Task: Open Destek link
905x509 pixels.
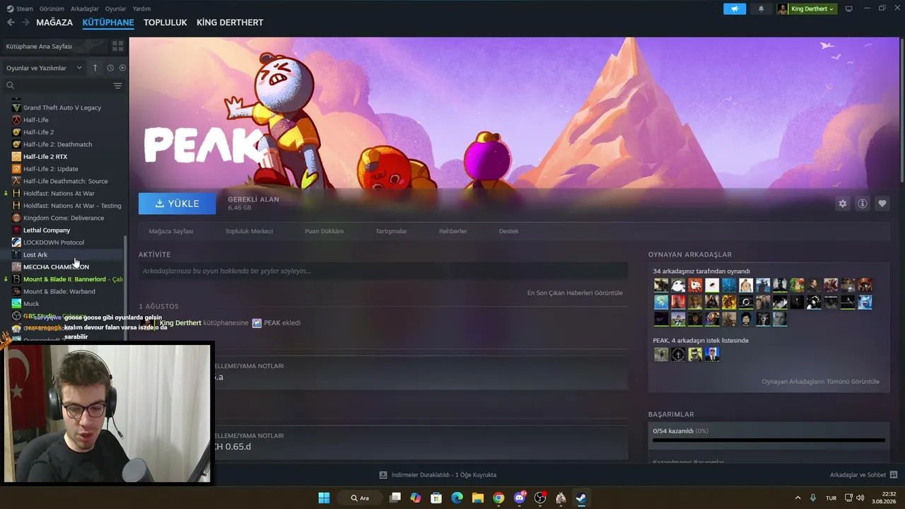Action: [508, 231]
